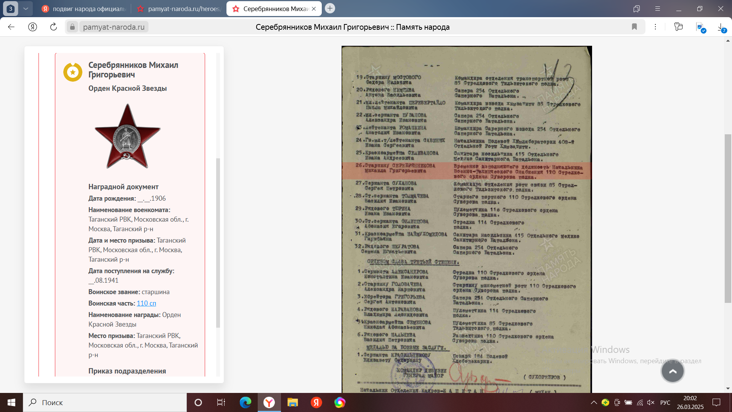The width and height of the screenshot is (732, 412).
Task: Show hidden system tray icons
Action: tap(594, 402)
